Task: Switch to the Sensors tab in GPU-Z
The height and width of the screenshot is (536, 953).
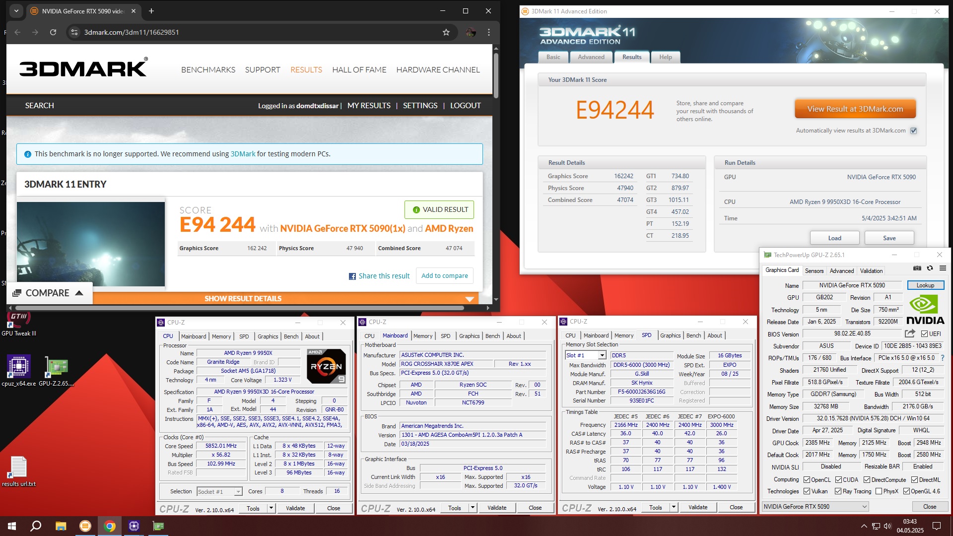Action: tap(814, 271)
